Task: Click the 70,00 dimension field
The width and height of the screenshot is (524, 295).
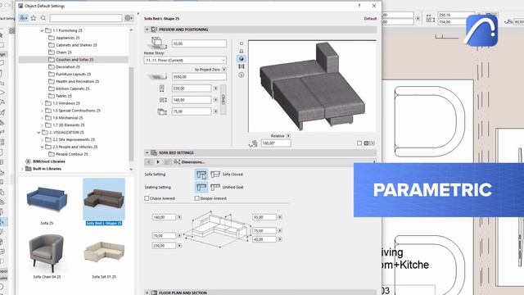Action: [164, 236]
